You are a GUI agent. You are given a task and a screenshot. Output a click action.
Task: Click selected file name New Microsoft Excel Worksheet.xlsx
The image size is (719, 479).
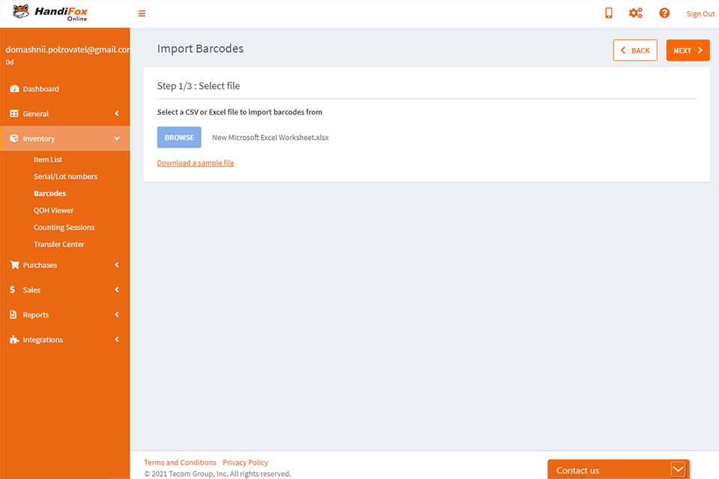tap(270, 138)
